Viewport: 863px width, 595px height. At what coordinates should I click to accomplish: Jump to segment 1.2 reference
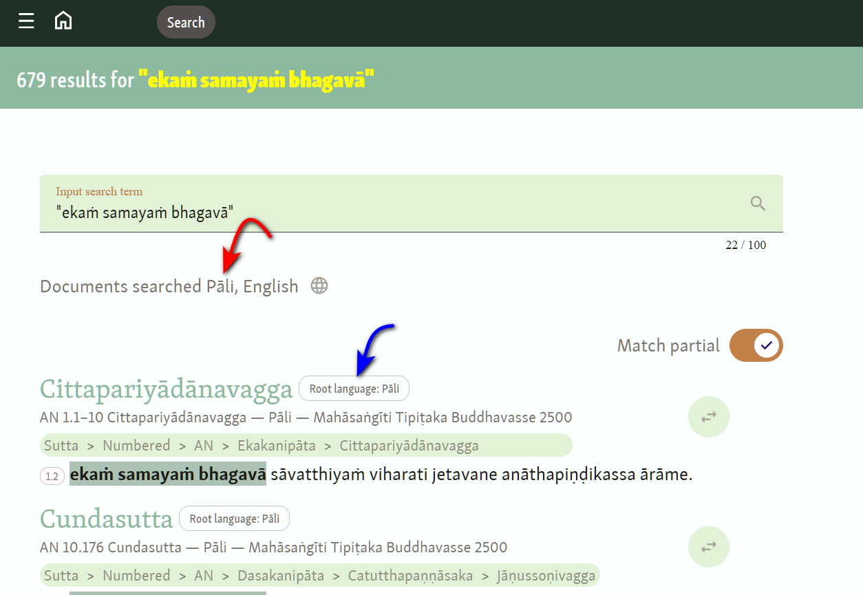(52, 476)
